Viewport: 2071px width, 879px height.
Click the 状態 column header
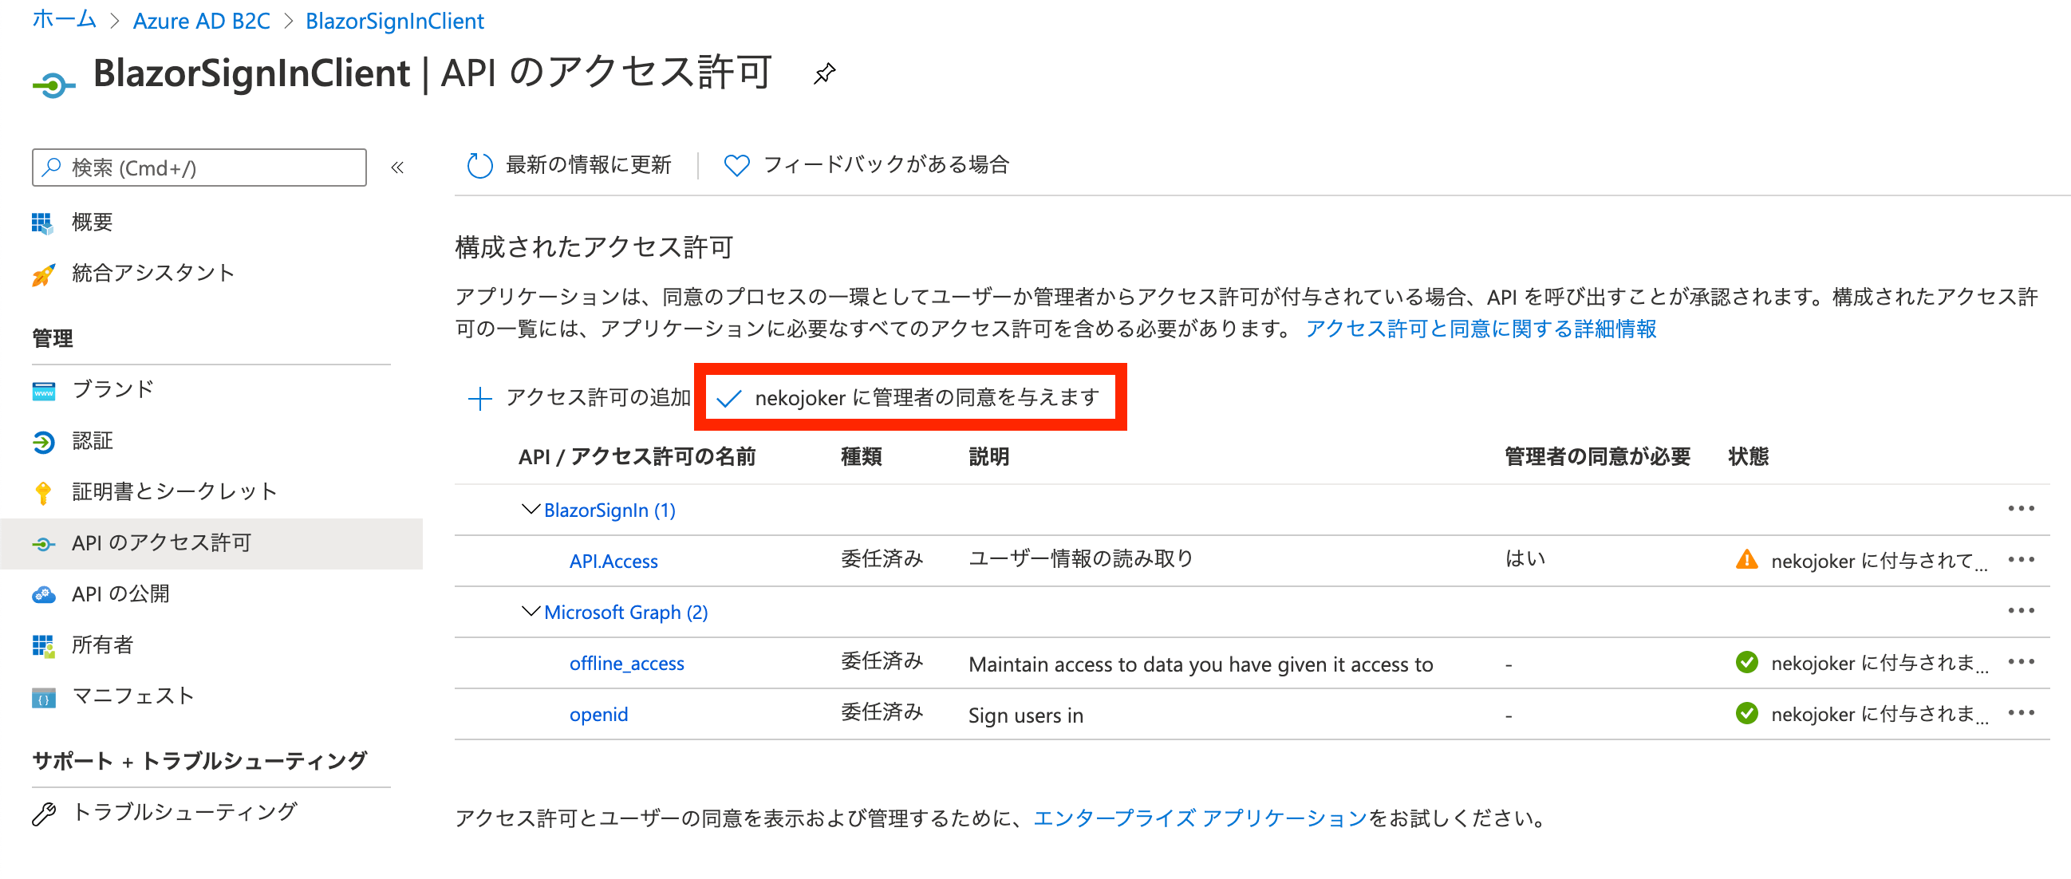(1748, 457)
